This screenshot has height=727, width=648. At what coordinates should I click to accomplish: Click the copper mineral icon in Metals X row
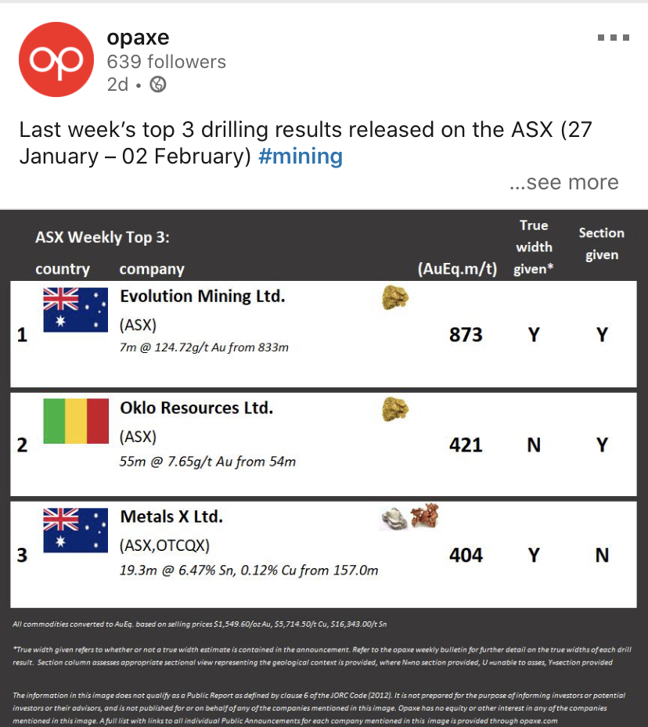[x=425, y=515]
